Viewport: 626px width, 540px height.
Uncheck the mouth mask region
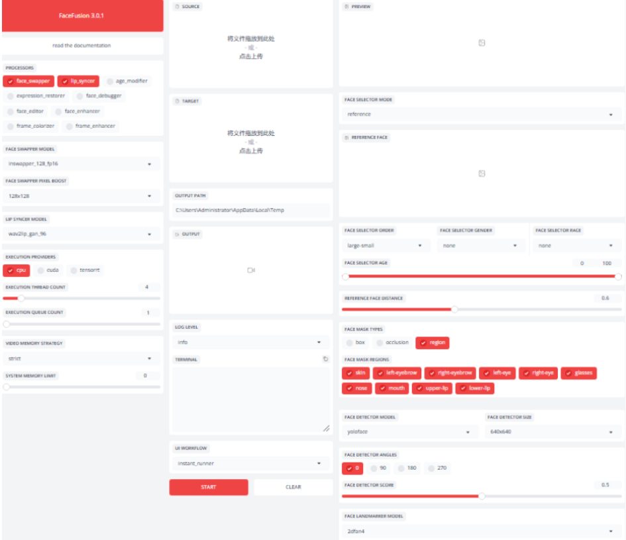pos(392,388)
